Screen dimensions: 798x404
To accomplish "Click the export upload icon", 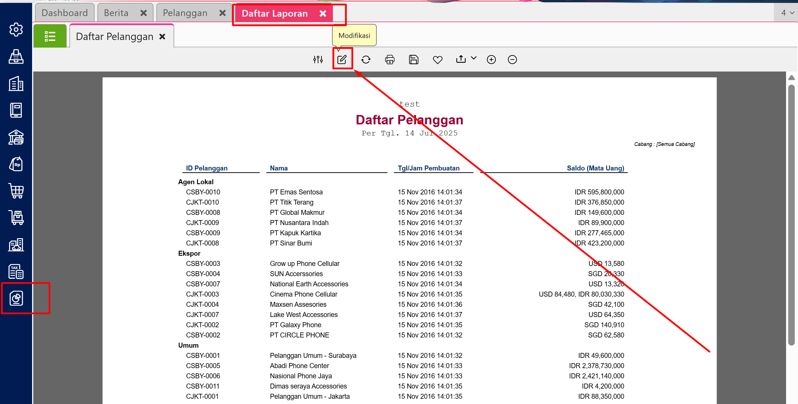I will 461,59.
